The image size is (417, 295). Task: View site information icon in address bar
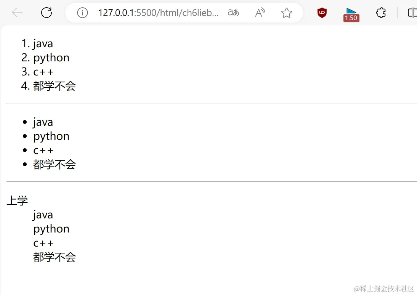point(82,13)
